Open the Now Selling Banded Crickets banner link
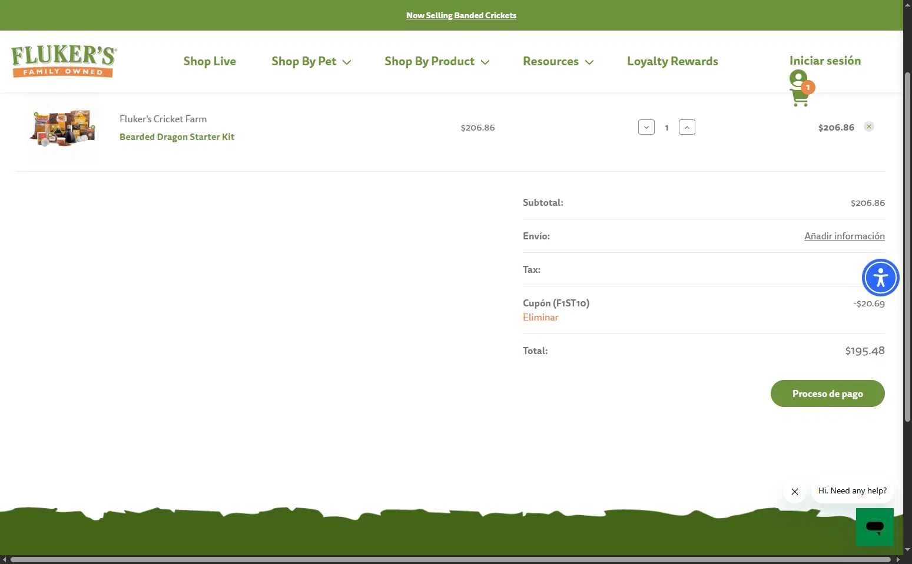 point(461,15)
